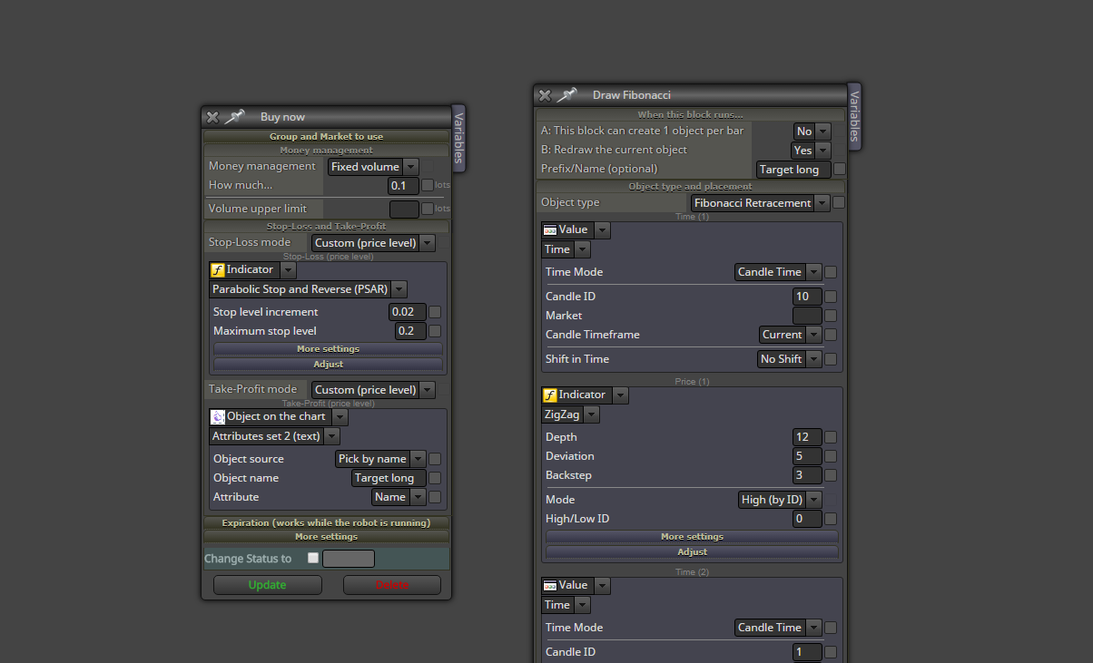1093x663 pixels.
Task: Open the Take-Profit mode dropdown
Action: [373, 390]
